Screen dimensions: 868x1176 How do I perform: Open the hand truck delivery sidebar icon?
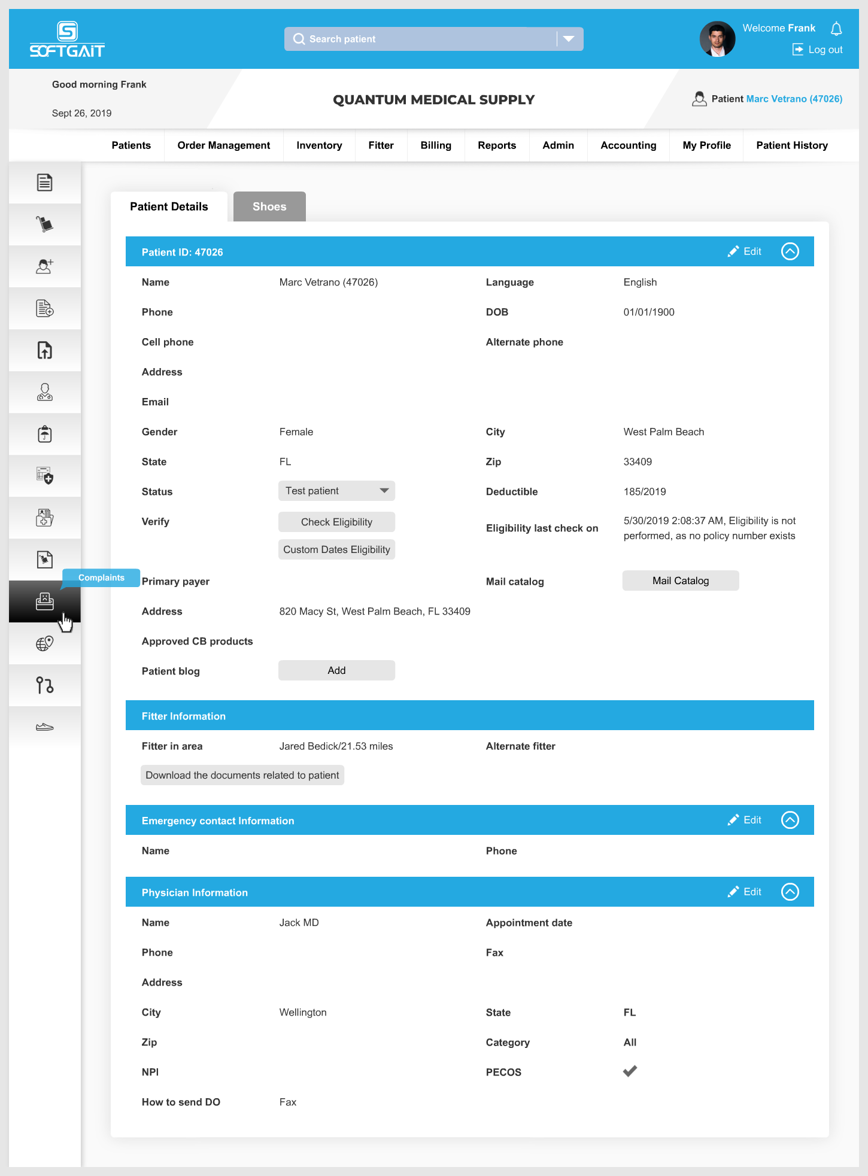tap(45, 224)
